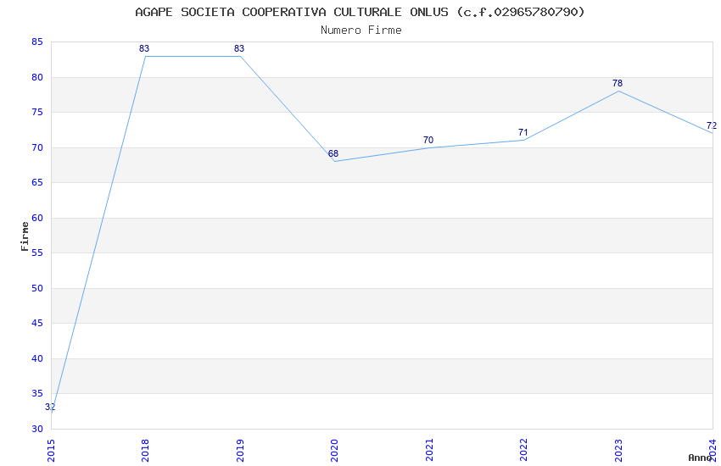This screenshot has width=721, height=466.
Task: Click the y-axis tick label 35
Action: [x=37, y=393]
